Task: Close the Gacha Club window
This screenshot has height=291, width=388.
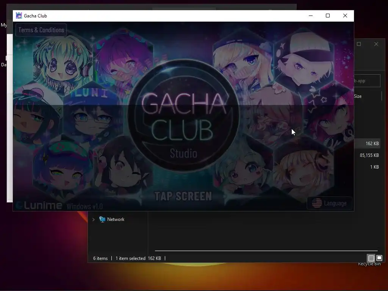Action: tap(345, 16)
